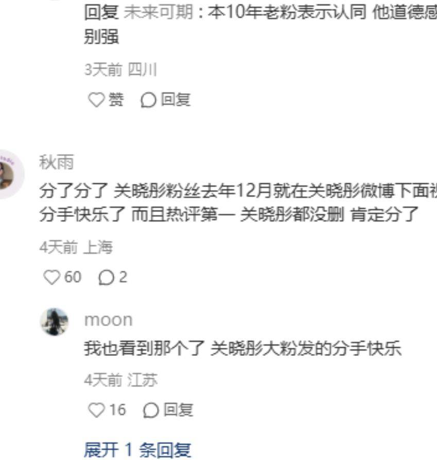Click reply bubble icon under moon's comment
This screenshot has width=437, height=460.
(151, 410)
